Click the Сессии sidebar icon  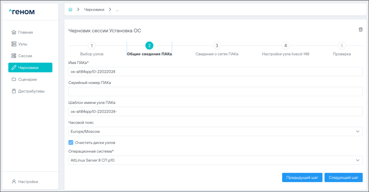(x=14, y=56)
